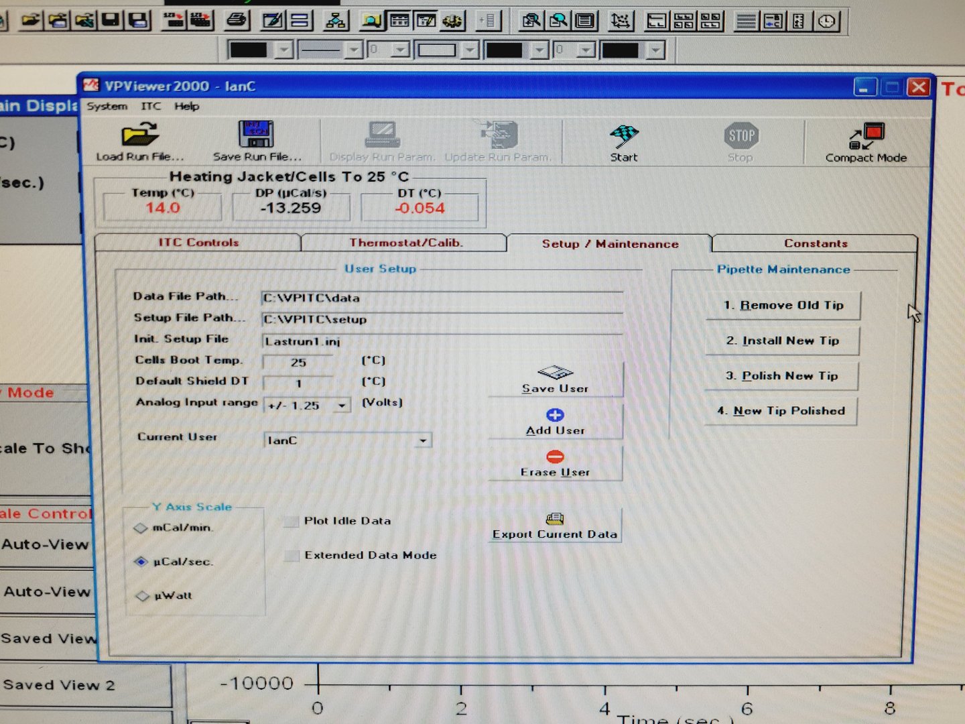Click the first open-folder icon in top toolbar
Image resolution: width=965 pixels, height=724 pixels.
coord(30,20)
